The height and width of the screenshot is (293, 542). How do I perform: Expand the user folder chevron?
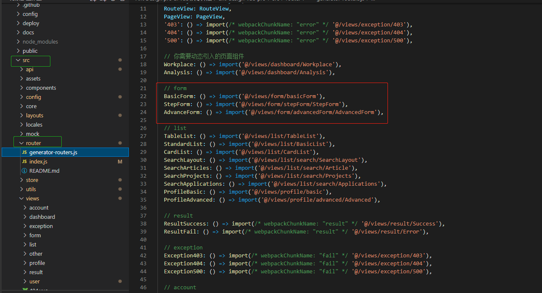[25, 281]
